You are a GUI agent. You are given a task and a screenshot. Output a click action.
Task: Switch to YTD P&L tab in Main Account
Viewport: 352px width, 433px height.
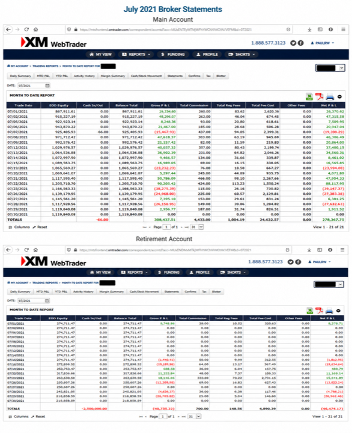tap(62, 76)
